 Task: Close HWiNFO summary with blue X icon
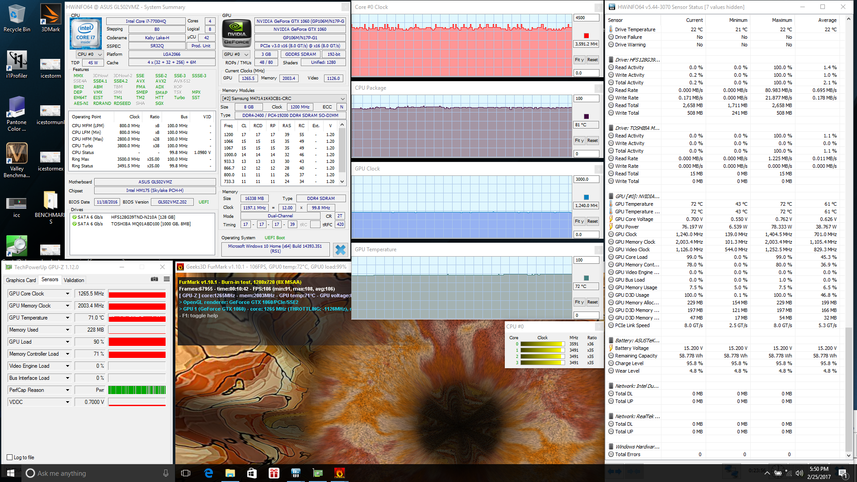(341, 250)
